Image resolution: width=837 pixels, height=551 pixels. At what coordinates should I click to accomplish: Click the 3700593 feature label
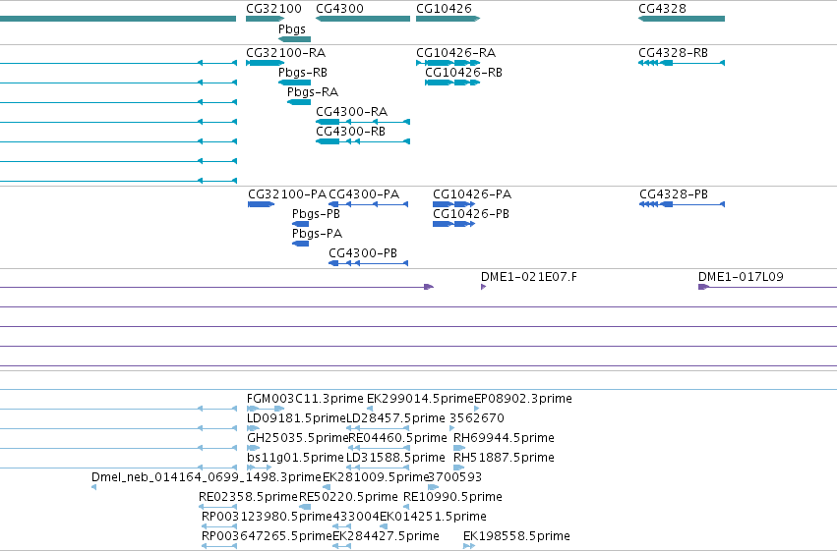pyautogui.click(x=454, y=477)
